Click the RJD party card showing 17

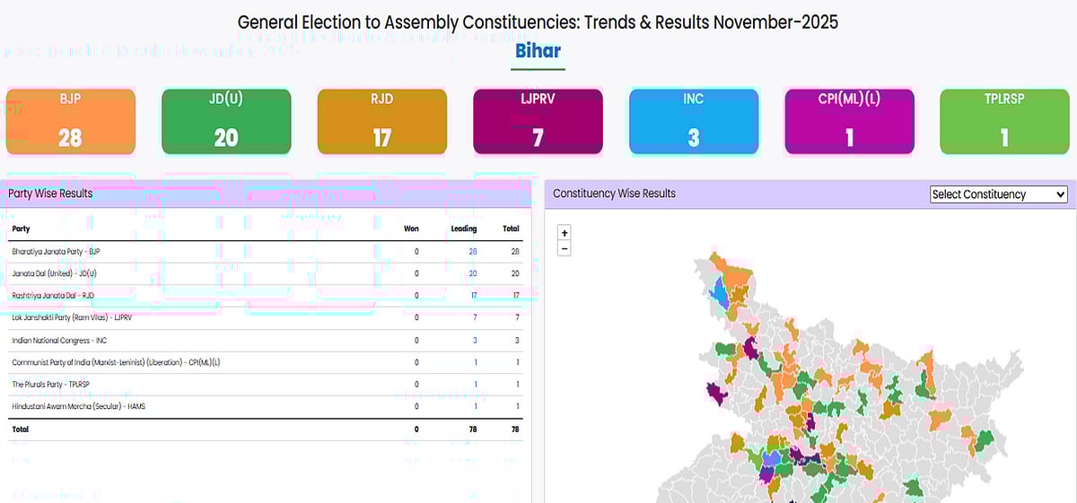tap(382, 121)
